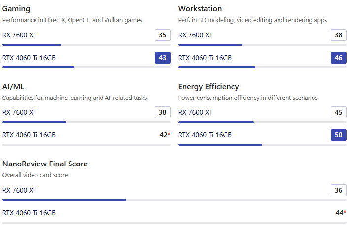Screen dimensions: 349x229
Task: Click RX 7600 XT Gaming progress bar
Action: [x=86, y=45]
